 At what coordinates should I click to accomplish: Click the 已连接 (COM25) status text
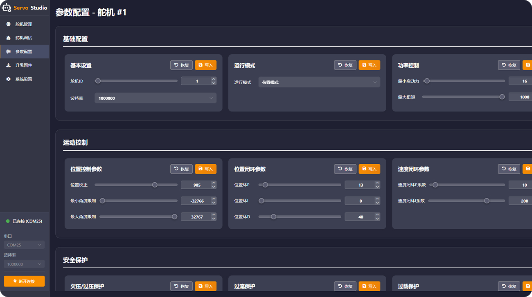click(x=27, y=221)
